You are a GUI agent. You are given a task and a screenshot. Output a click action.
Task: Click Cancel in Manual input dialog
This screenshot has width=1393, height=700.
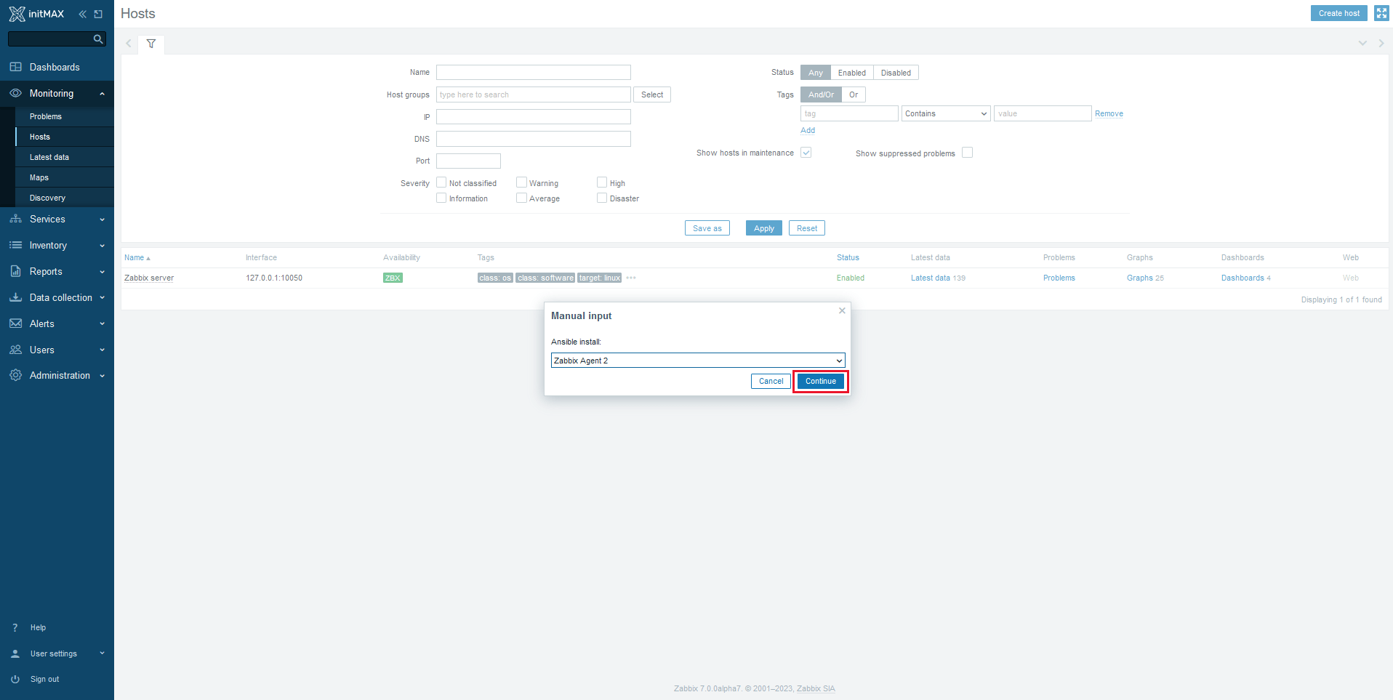pyautogui.click(x=771, y=381)
